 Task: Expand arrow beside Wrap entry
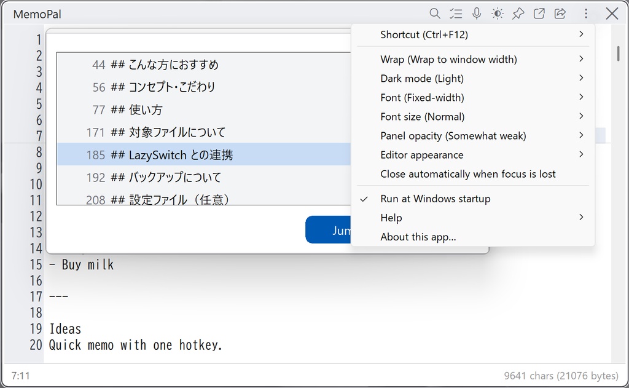tap(581, 59)
